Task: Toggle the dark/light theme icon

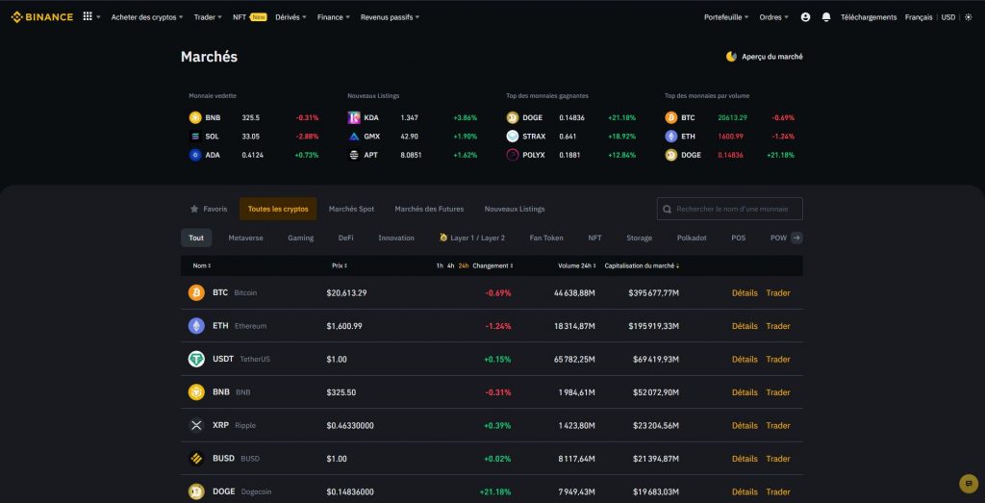Action: [x=968, y=17]
